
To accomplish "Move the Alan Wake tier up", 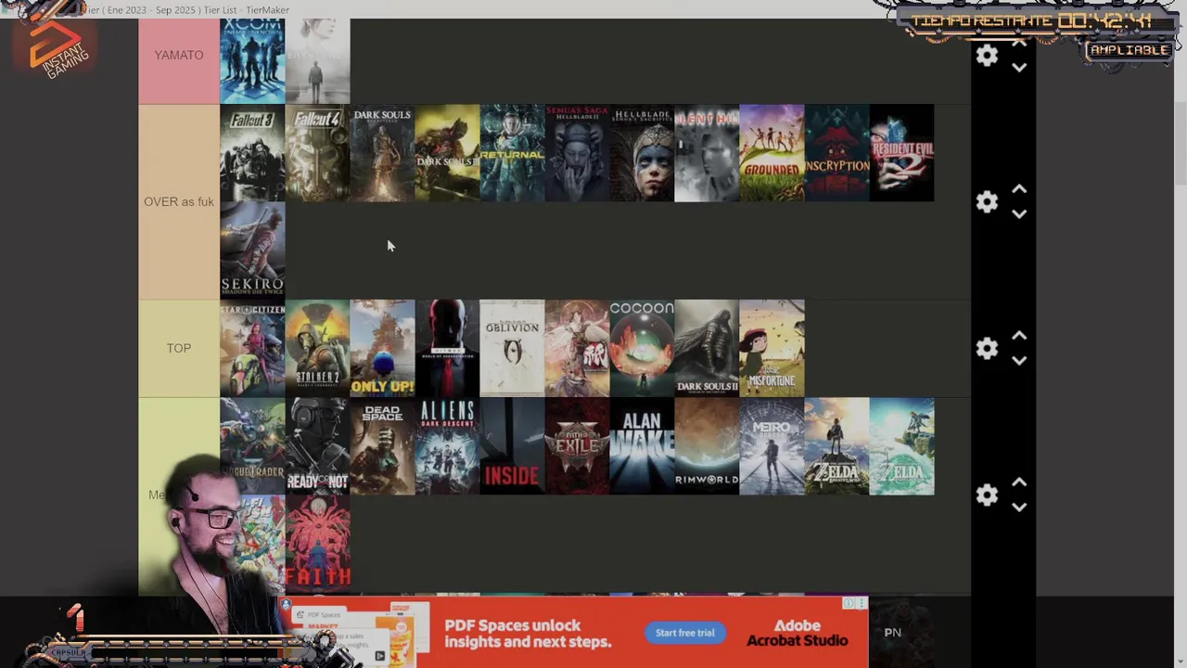I will pyautogui.click(x=1019, y=482).
